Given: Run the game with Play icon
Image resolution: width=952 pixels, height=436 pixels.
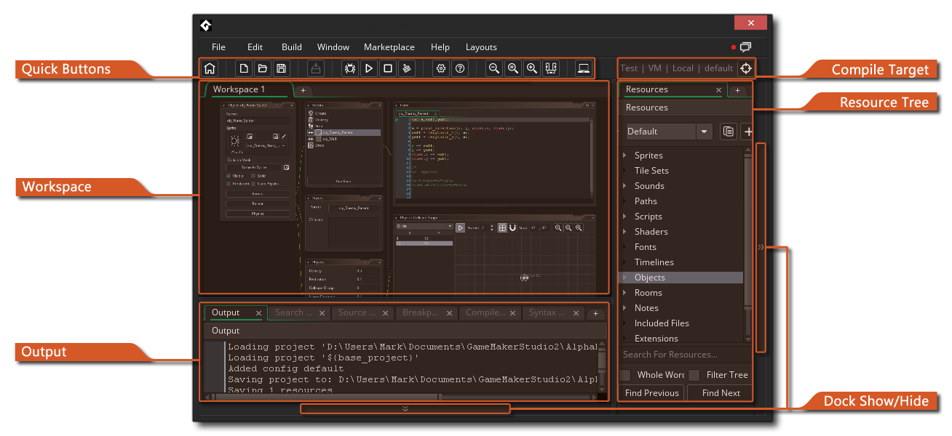Looking at the screenshot, I should click(x=369, y=69).
